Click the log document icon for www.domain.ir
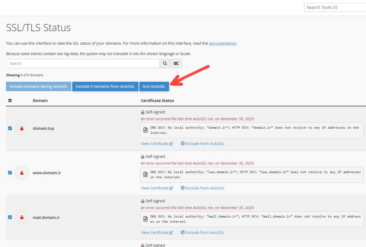This screenshot has height=247, width=366. (145, 174)
